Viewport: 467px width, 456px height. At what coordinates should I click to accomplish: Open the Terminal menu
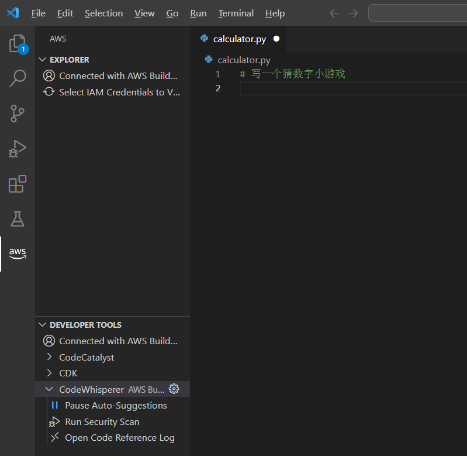coord(236,13)
